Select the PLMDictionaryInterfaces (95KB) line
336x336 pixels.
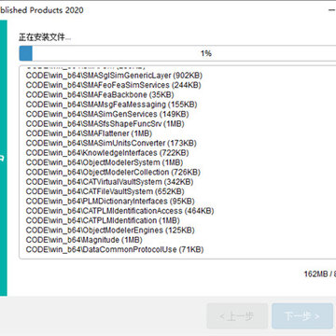[110, 201]
